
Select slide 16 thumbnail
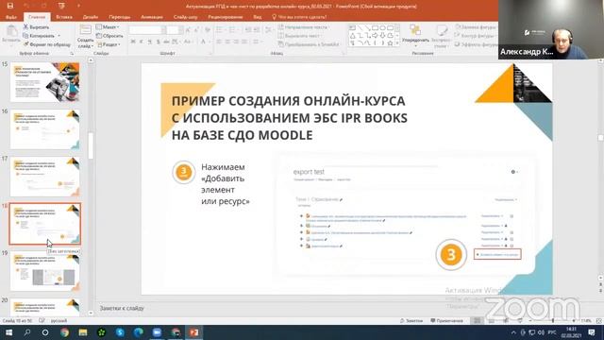point(44,129)
